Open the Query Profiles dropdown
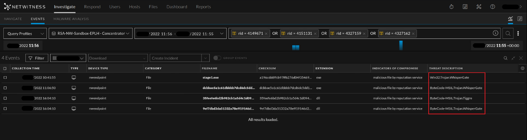The height and width of the screenshot is (140, 527). (x=25, y=33)
